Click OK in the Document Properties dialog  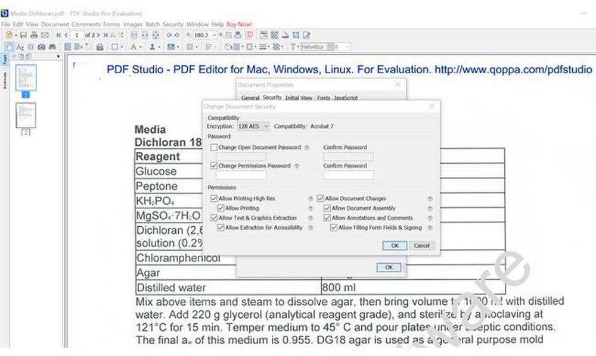point(389,267)
